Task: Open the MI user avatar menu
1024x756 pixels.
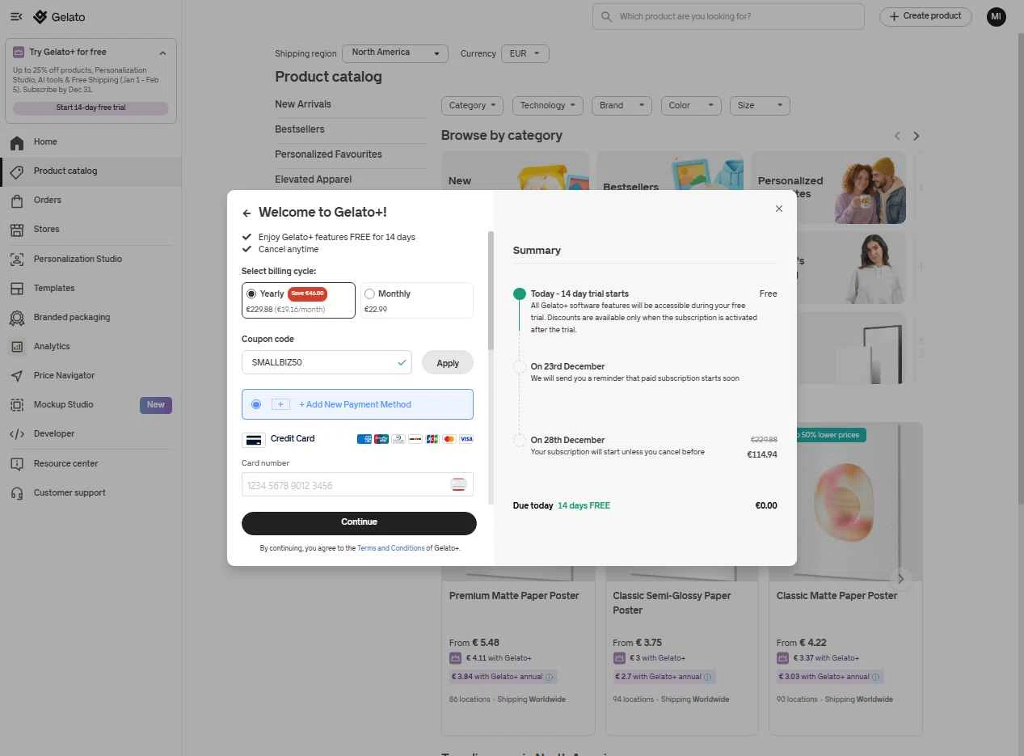Action: pos(997,16)
